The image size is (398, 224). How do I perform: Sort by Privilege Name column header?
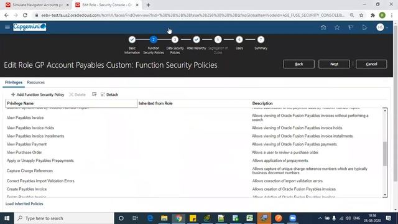72,103
